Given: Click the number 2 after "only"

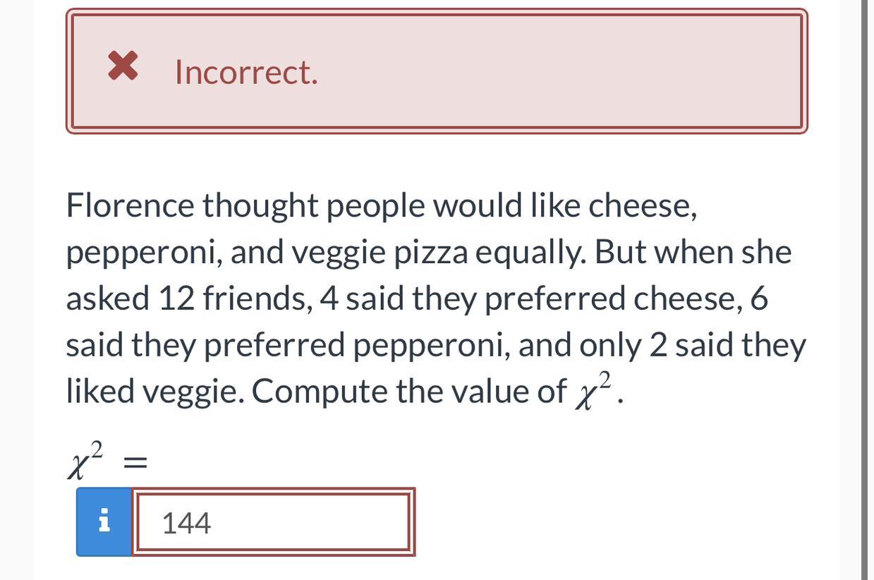Looking at the screenshot, I should click(x=658, y=345).
